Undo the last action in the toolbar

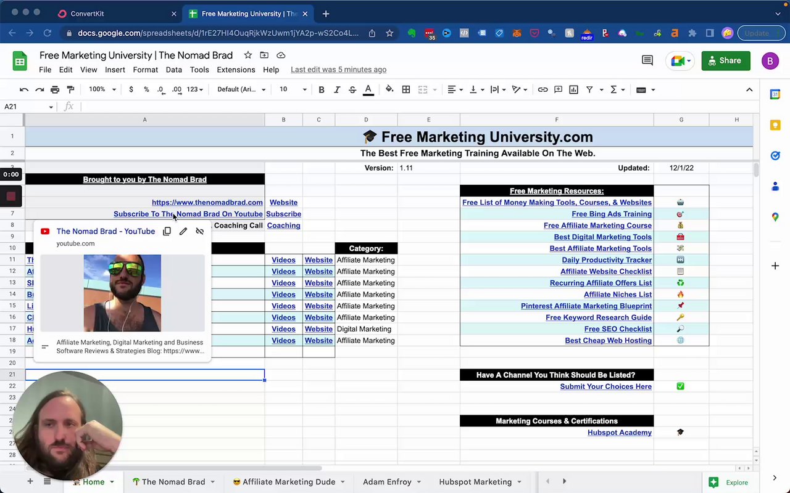point(24,89)
